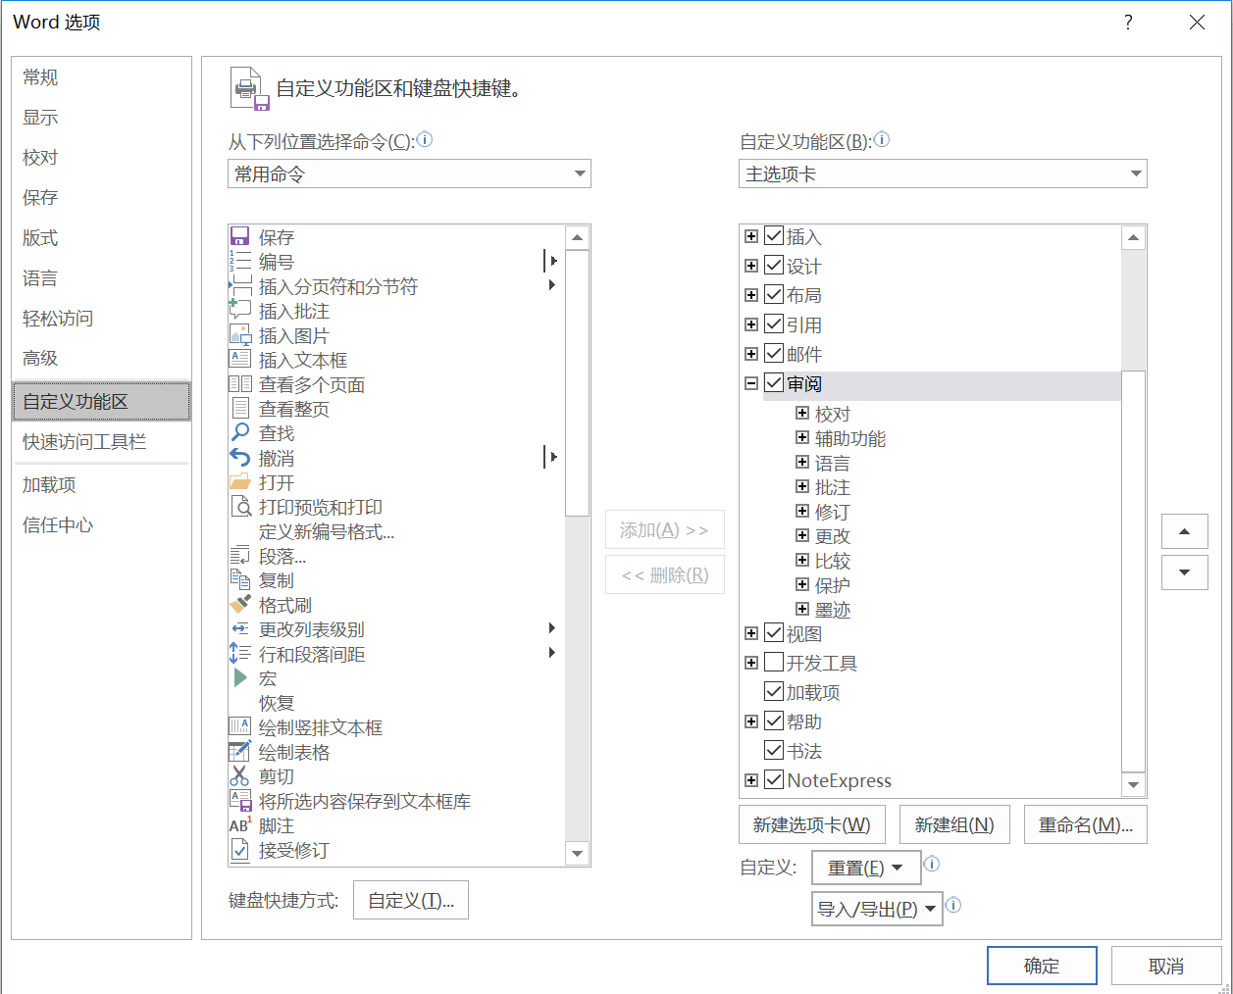Select the 编号 command icon
The width and height of the screenshot is (1233, 994).
[x=238, y=261]
